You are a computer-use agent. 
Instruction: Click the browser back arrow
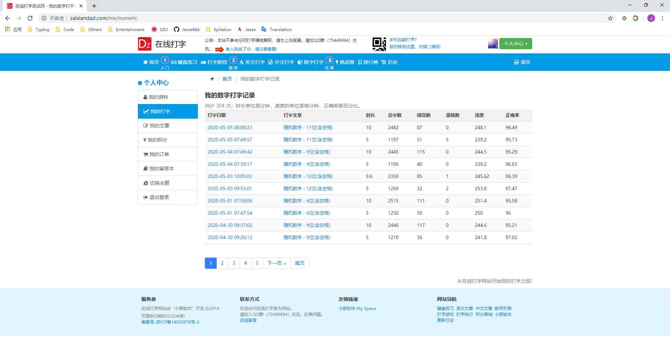[x=8, y=18]
